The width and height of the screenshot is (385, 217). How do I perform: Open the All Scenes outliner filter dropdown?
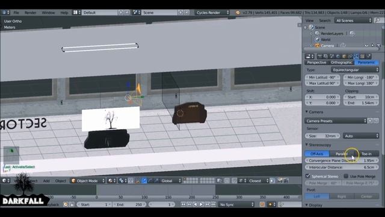coord(353,20)
